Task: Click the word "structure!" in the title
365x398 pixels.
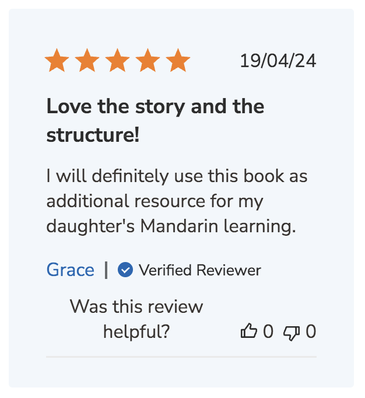Action: pos(93,135)
